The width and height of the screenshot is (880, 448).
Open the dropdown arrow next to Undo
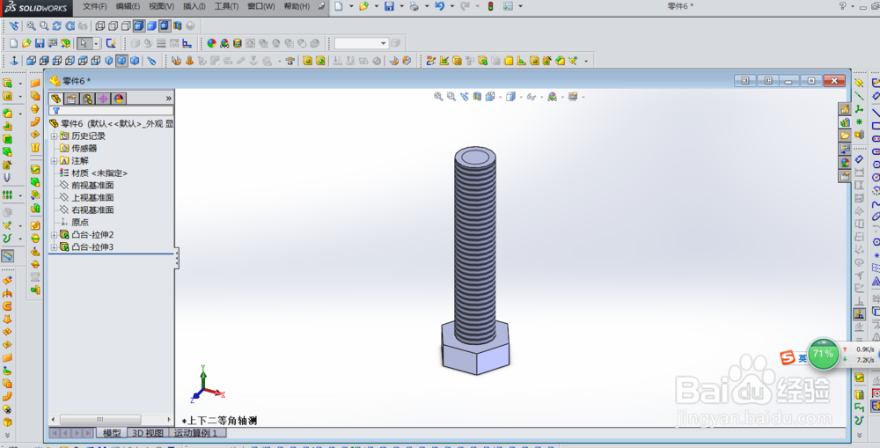451,6
